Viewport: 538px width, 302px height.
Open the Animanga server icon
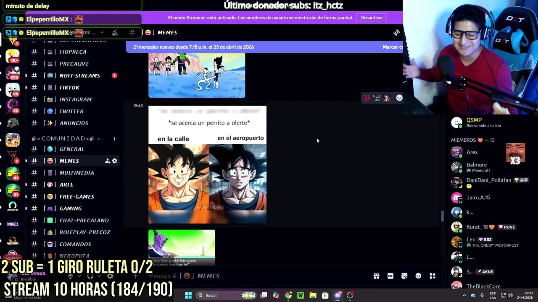[13, 240]
